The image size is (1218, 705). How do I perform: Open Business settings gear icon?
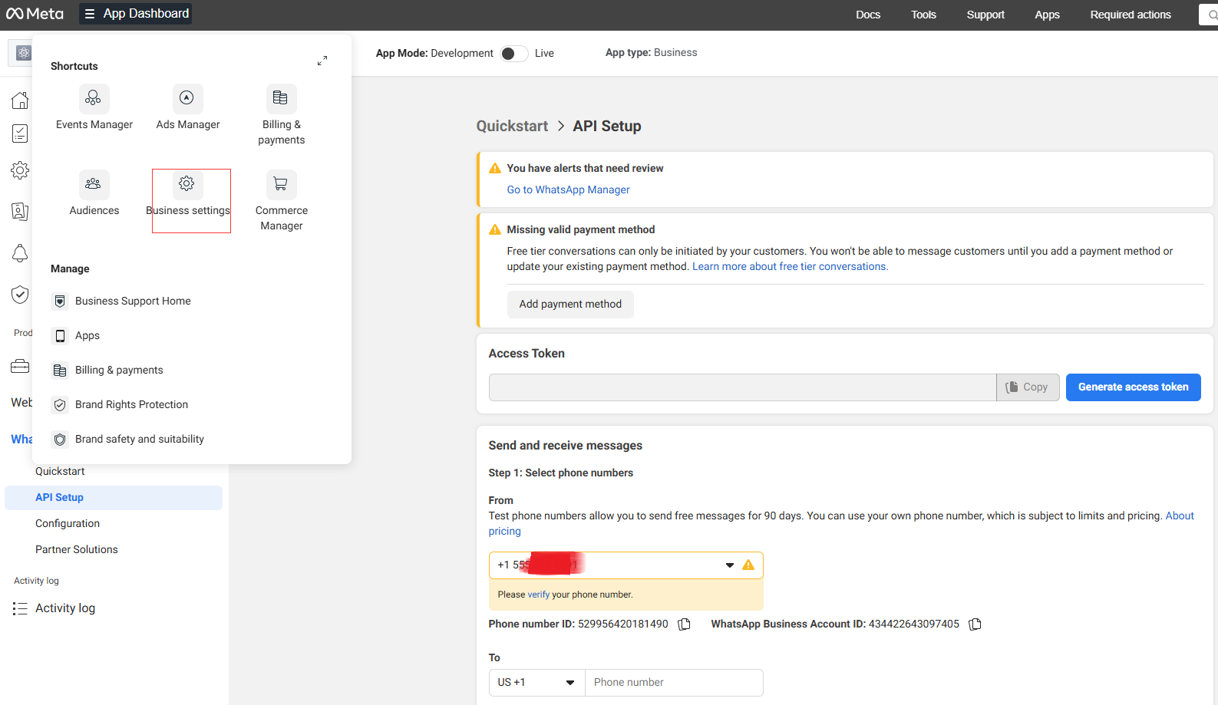187,184
